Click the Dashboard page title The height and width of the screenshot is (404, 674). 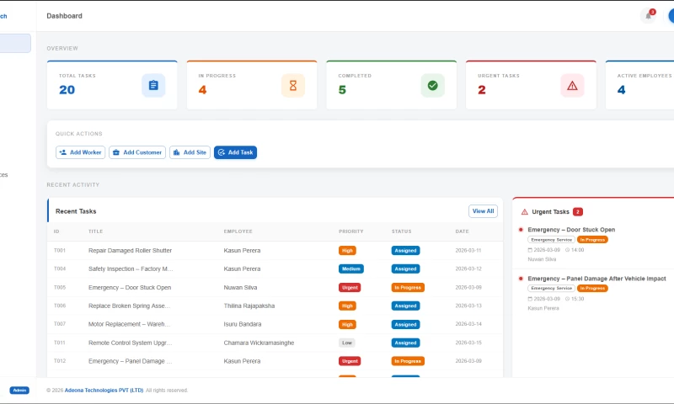(x=65, y=16)
